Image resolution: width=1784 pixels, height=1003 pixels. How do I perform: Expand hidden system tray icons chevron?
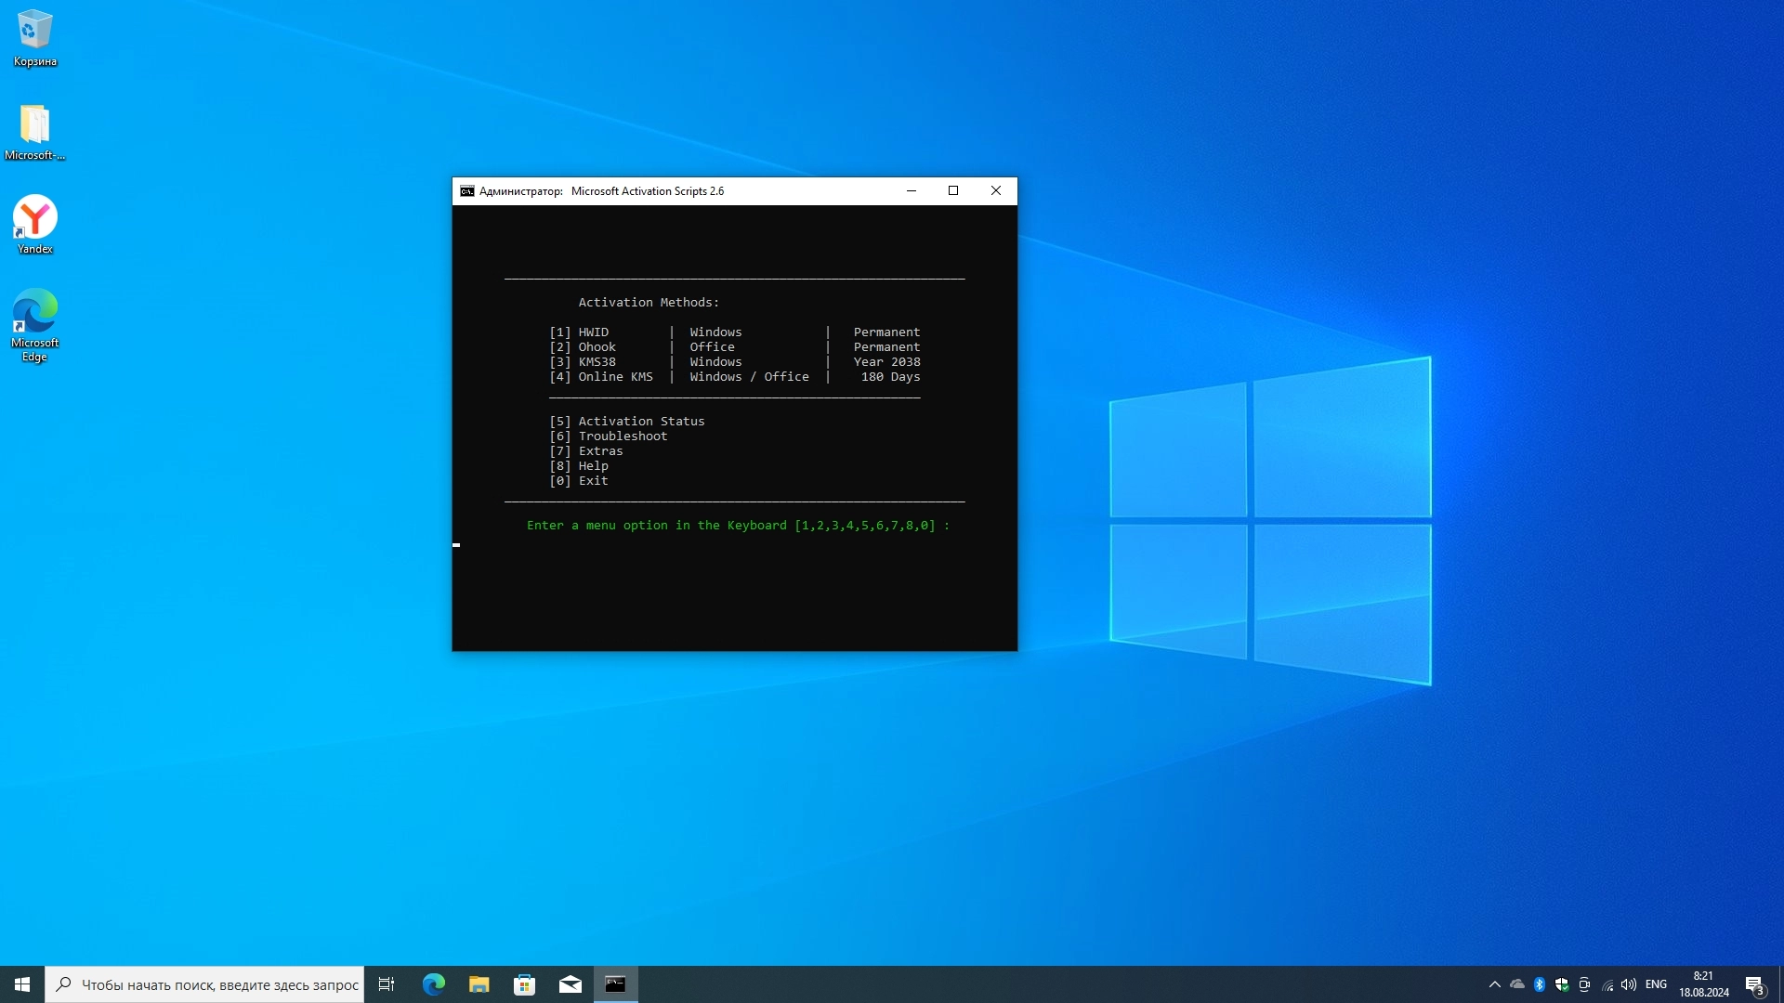point(1494,984)
